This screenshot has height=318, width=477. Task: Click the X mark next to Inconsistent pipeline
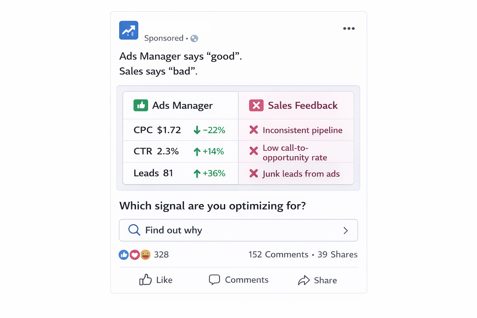tap(254, 130)
